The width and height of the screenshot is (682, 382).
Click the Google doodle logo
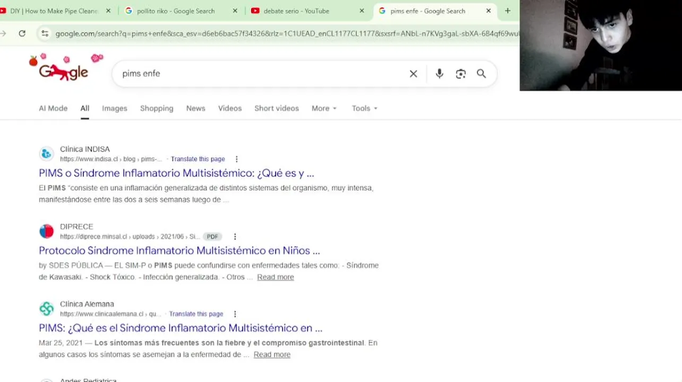pos(65,67)
